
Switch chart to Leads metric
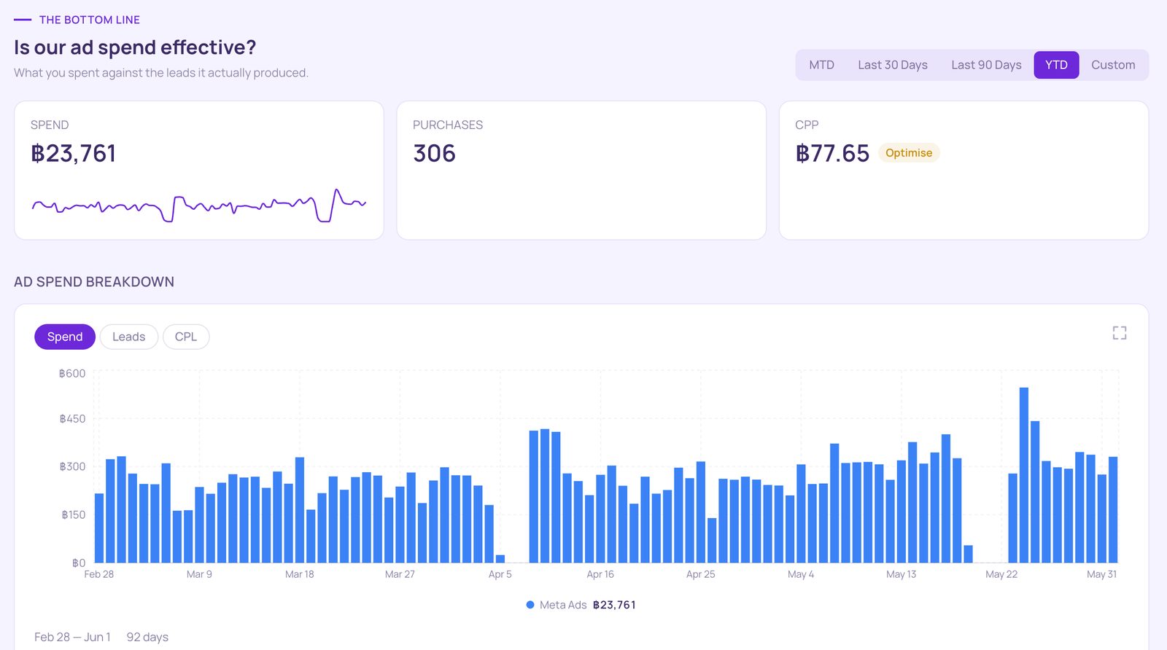[x=128, y=337]
